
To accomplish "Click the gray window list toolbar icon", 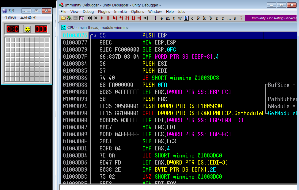I will tap(75, 18).
